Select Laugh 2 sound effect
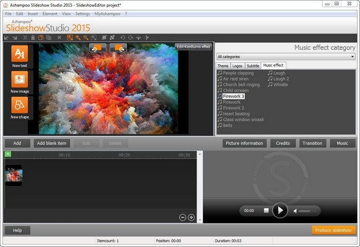Screen dimensions: 360x247 point(279,79)
